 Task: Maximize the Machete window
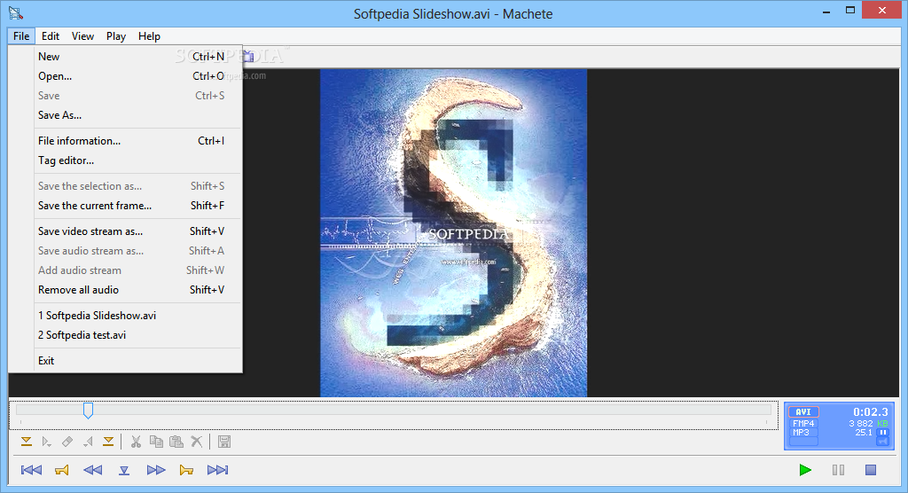(x=850, y=11)
